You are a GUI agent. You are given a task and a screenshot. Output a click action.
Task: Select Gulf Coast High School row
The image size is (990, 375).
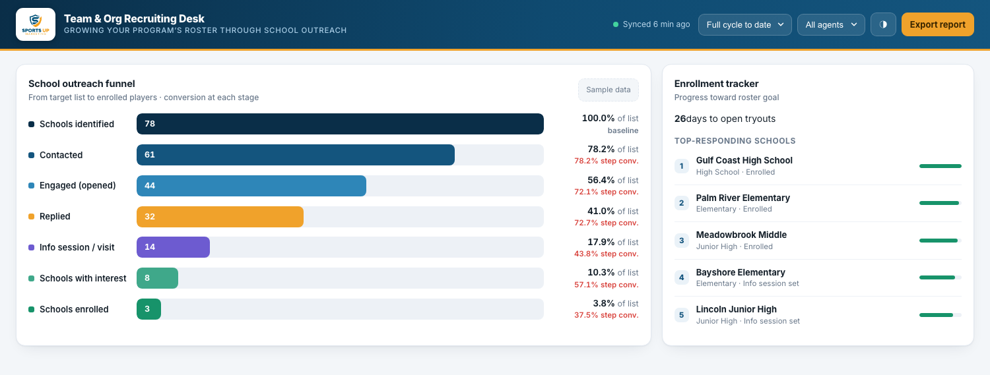tap(818, 166)
